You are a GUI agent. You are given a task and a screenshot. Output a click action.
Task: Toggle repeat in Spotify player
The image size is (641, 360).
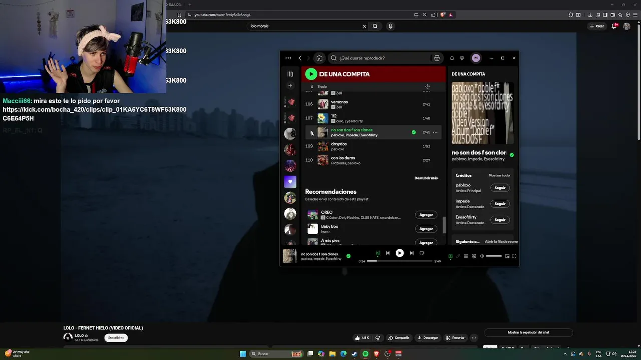pyautogui.click(x=422, y=253)
